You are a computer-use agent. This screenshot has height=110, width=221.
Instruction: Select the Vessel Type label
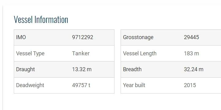(x=30, y=53)
